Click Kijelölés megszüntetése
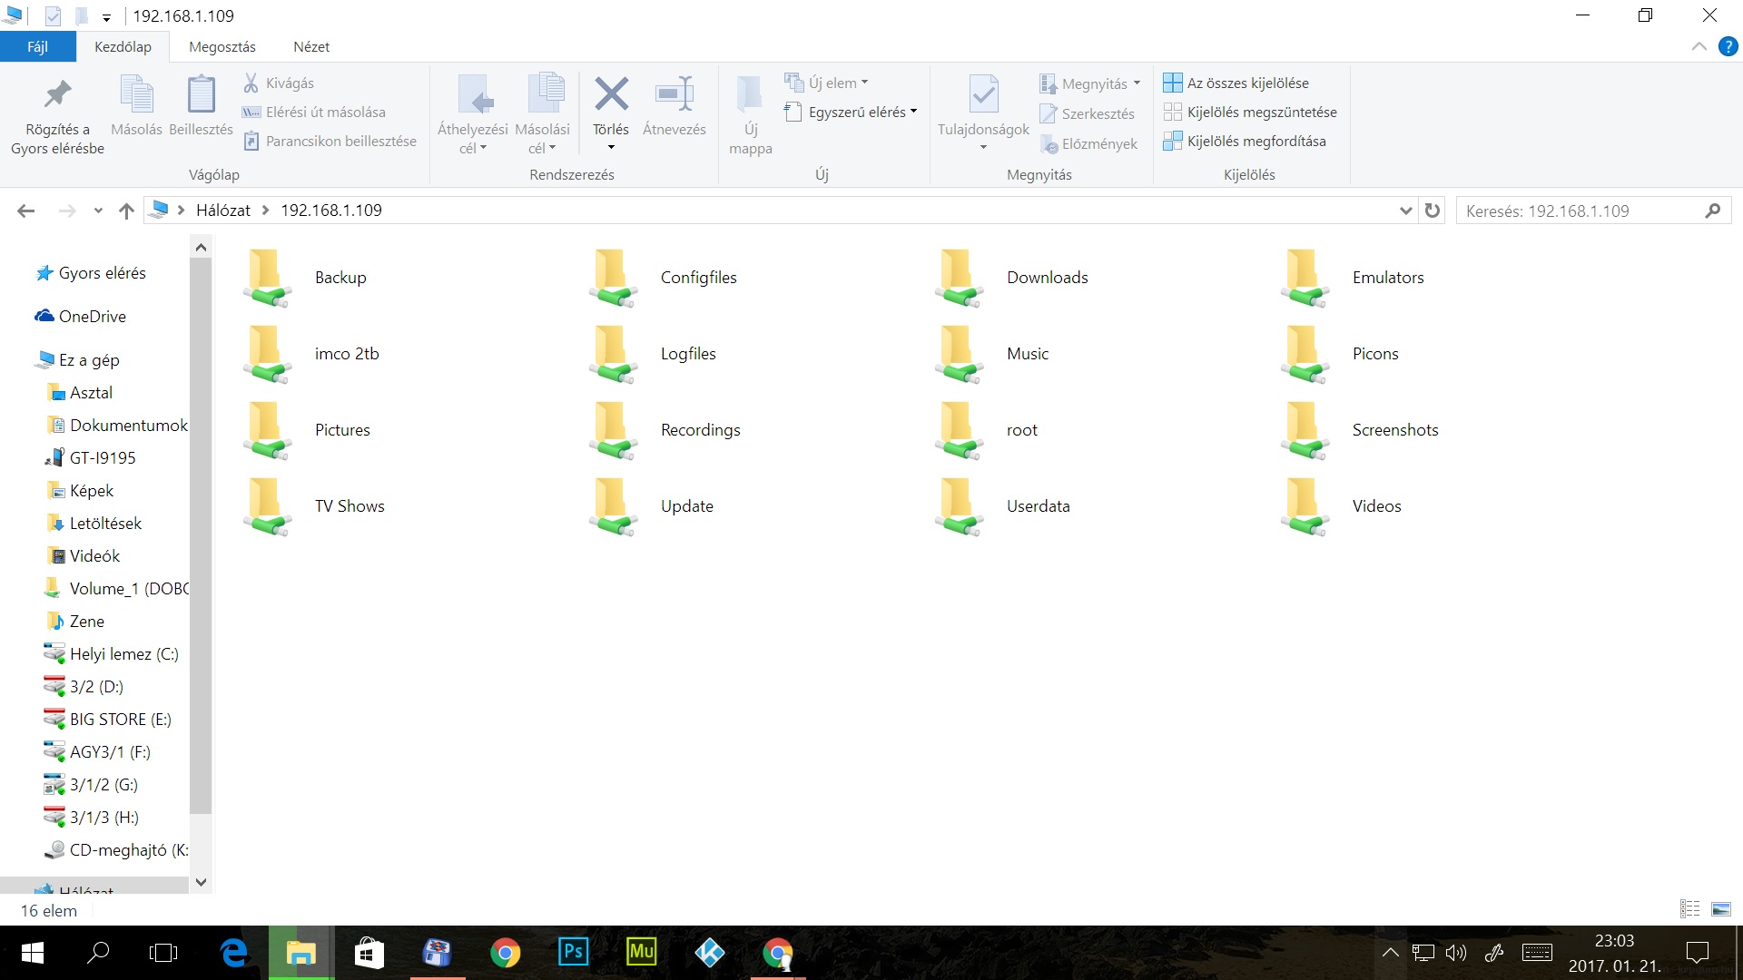This screenshot has height=980, width=1743. click(x=1250, y=112)
